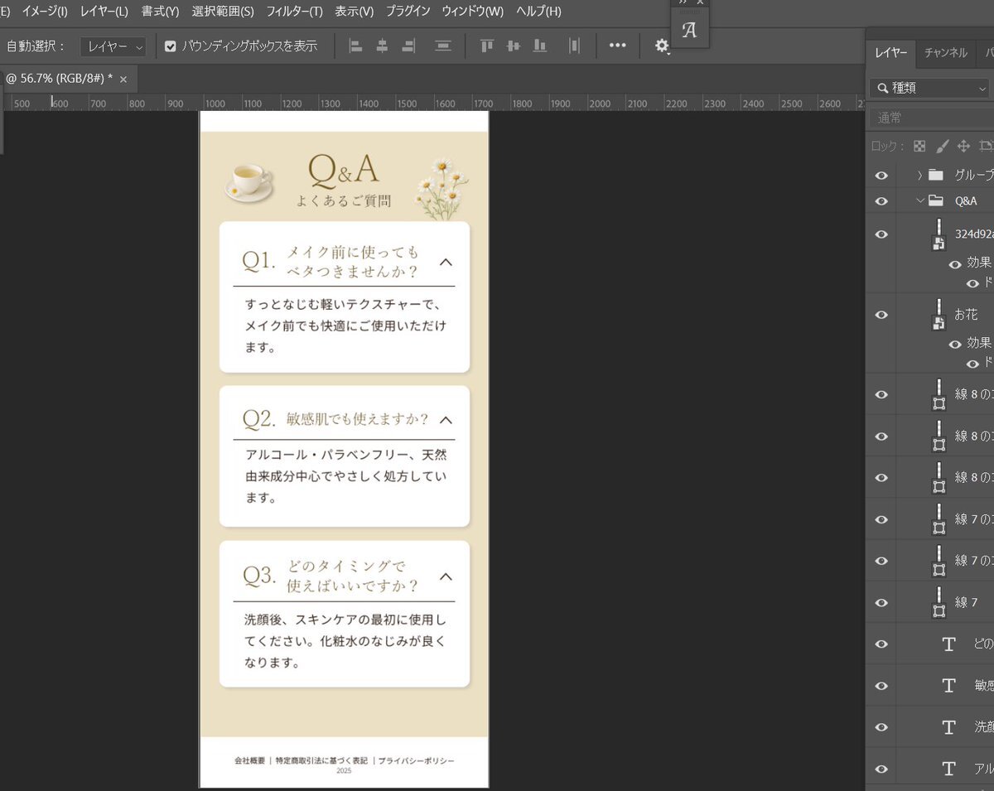Toggle 効果 visibility under お花 layer

(955, 344)
